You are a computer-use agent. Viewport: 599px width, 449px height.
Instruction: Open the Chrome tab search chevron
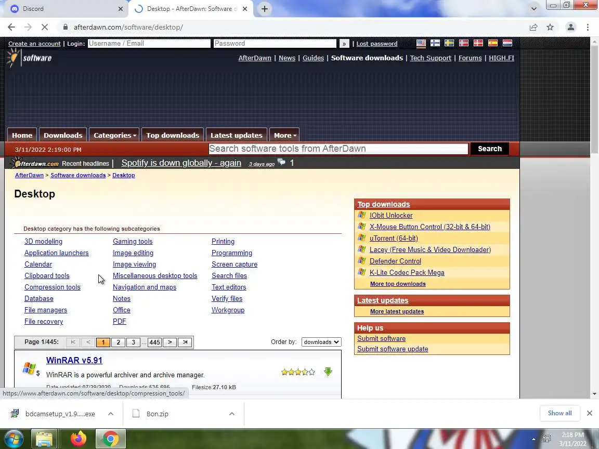point(533,8)
